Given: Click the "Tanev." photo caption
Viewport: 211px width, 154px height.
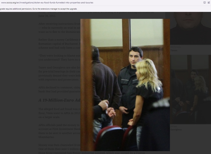Looking at the screenshot, I should [x=174, y=50].
